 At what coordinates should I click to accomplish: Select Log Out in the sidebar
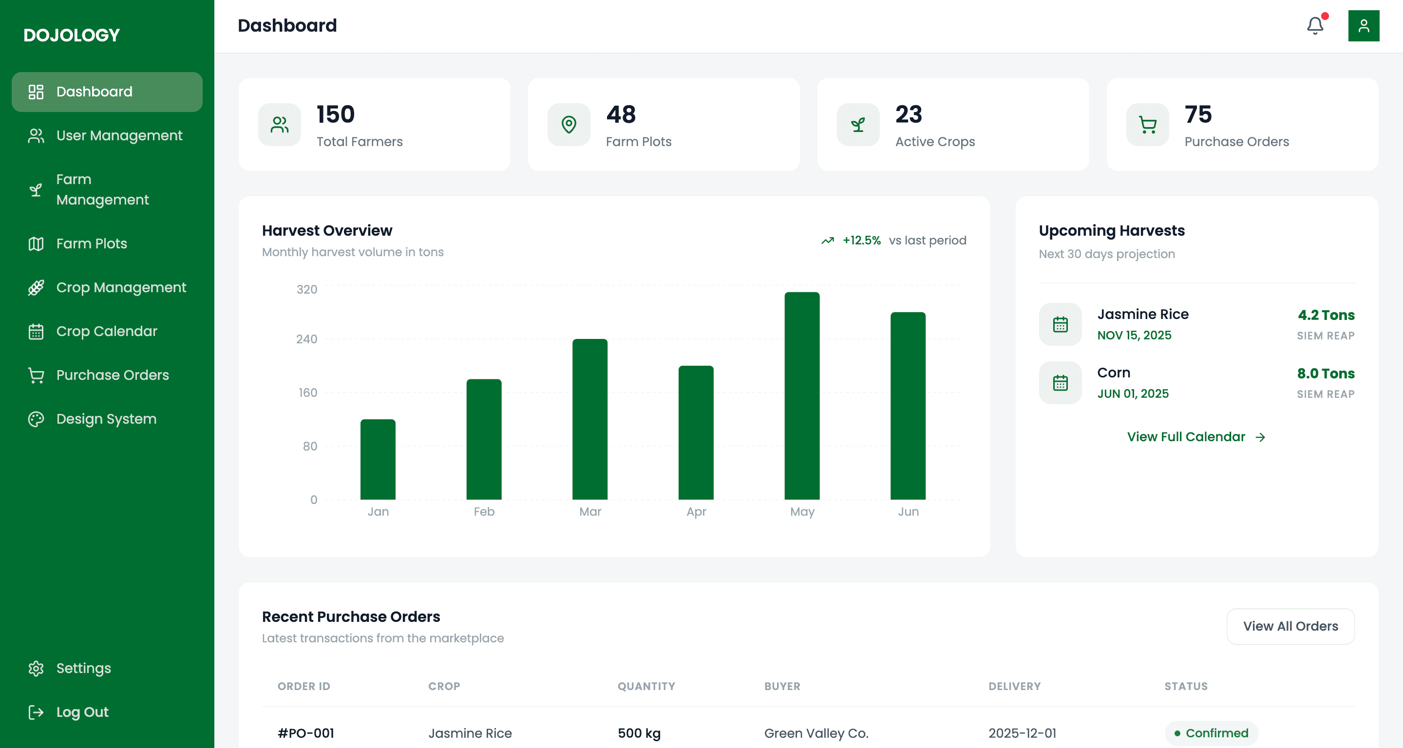coord(107,712)
